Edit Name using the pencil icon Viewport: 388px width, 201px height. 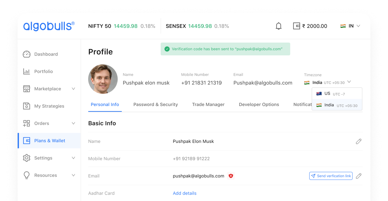click(x=359, y=141)
